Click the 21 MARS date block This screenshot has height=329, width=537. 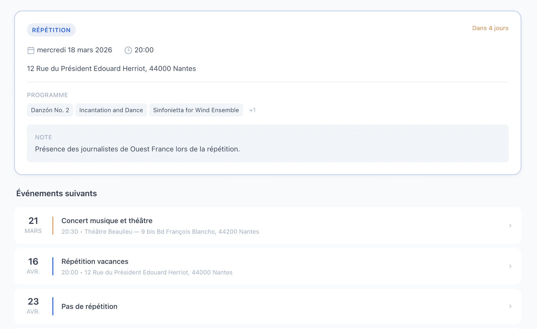click(33, 225)
